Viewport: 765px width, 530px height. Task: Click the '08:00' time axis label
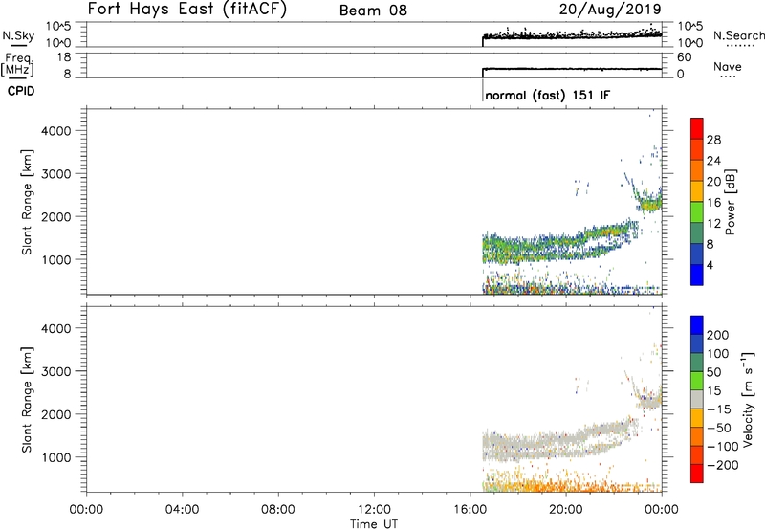point(278,510)
